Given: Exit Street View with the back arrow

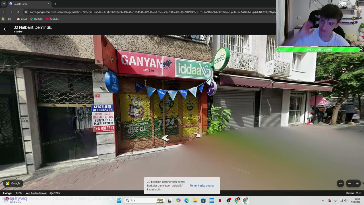Looking at the screenshot, I should tap(5, 29).
